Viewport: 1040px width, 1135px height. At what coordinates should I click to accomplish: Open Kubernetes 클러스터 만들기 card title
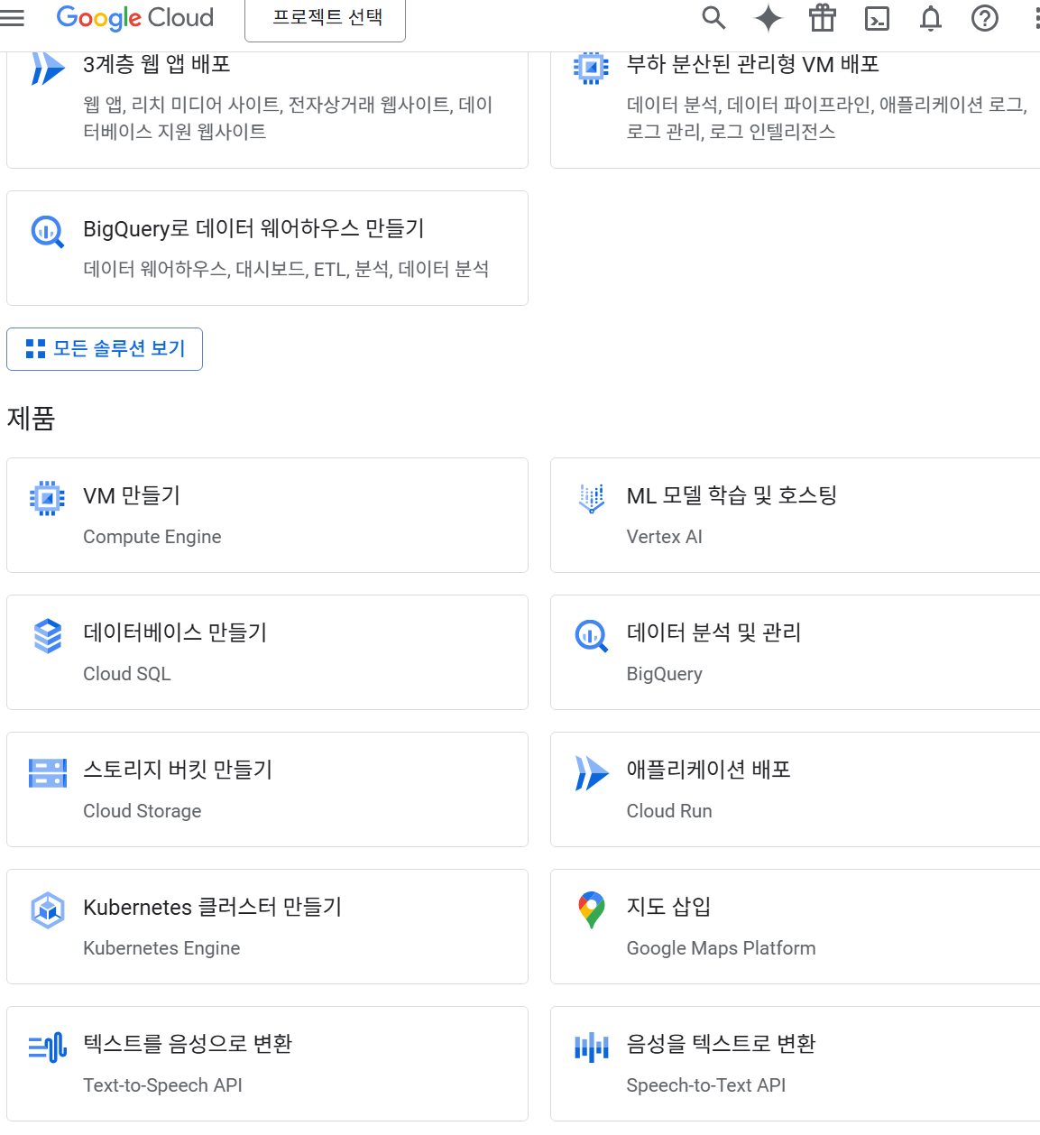[x=213, y=907]
